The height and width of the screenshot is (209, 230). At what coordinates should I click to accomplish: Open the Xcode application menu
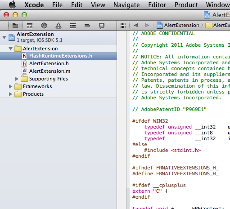click(x=34, y=5)
